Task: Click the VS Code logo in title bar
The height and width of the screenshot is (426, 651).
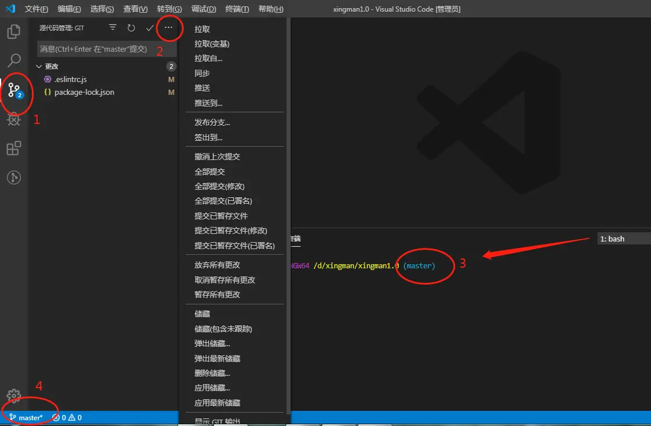Action: tap(10, 9)
